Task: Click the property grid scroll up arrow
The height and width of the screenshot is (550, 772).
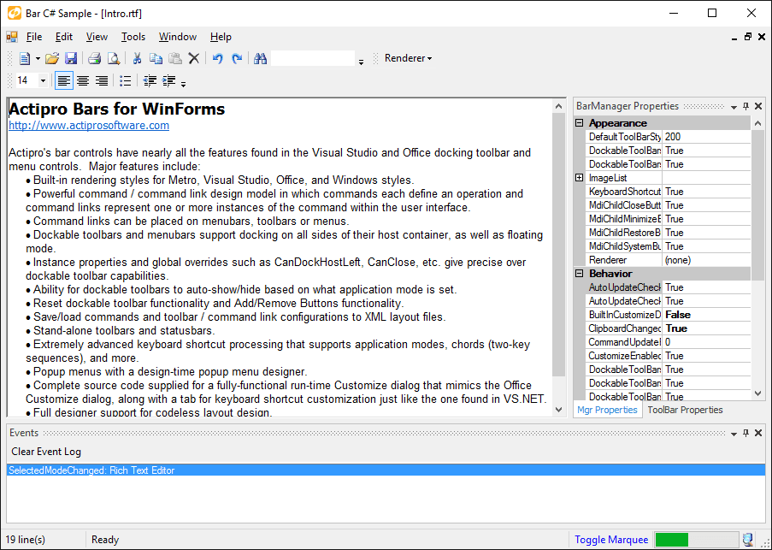Action: pyautogui.click(x=757, y=123)
